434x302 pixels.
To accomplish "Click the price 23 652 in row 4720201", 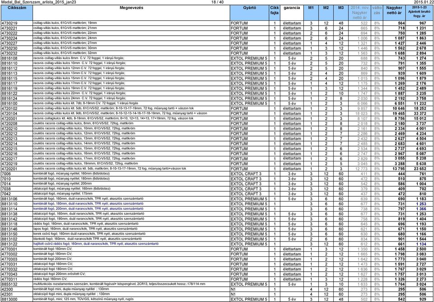I will pos(420,169).
